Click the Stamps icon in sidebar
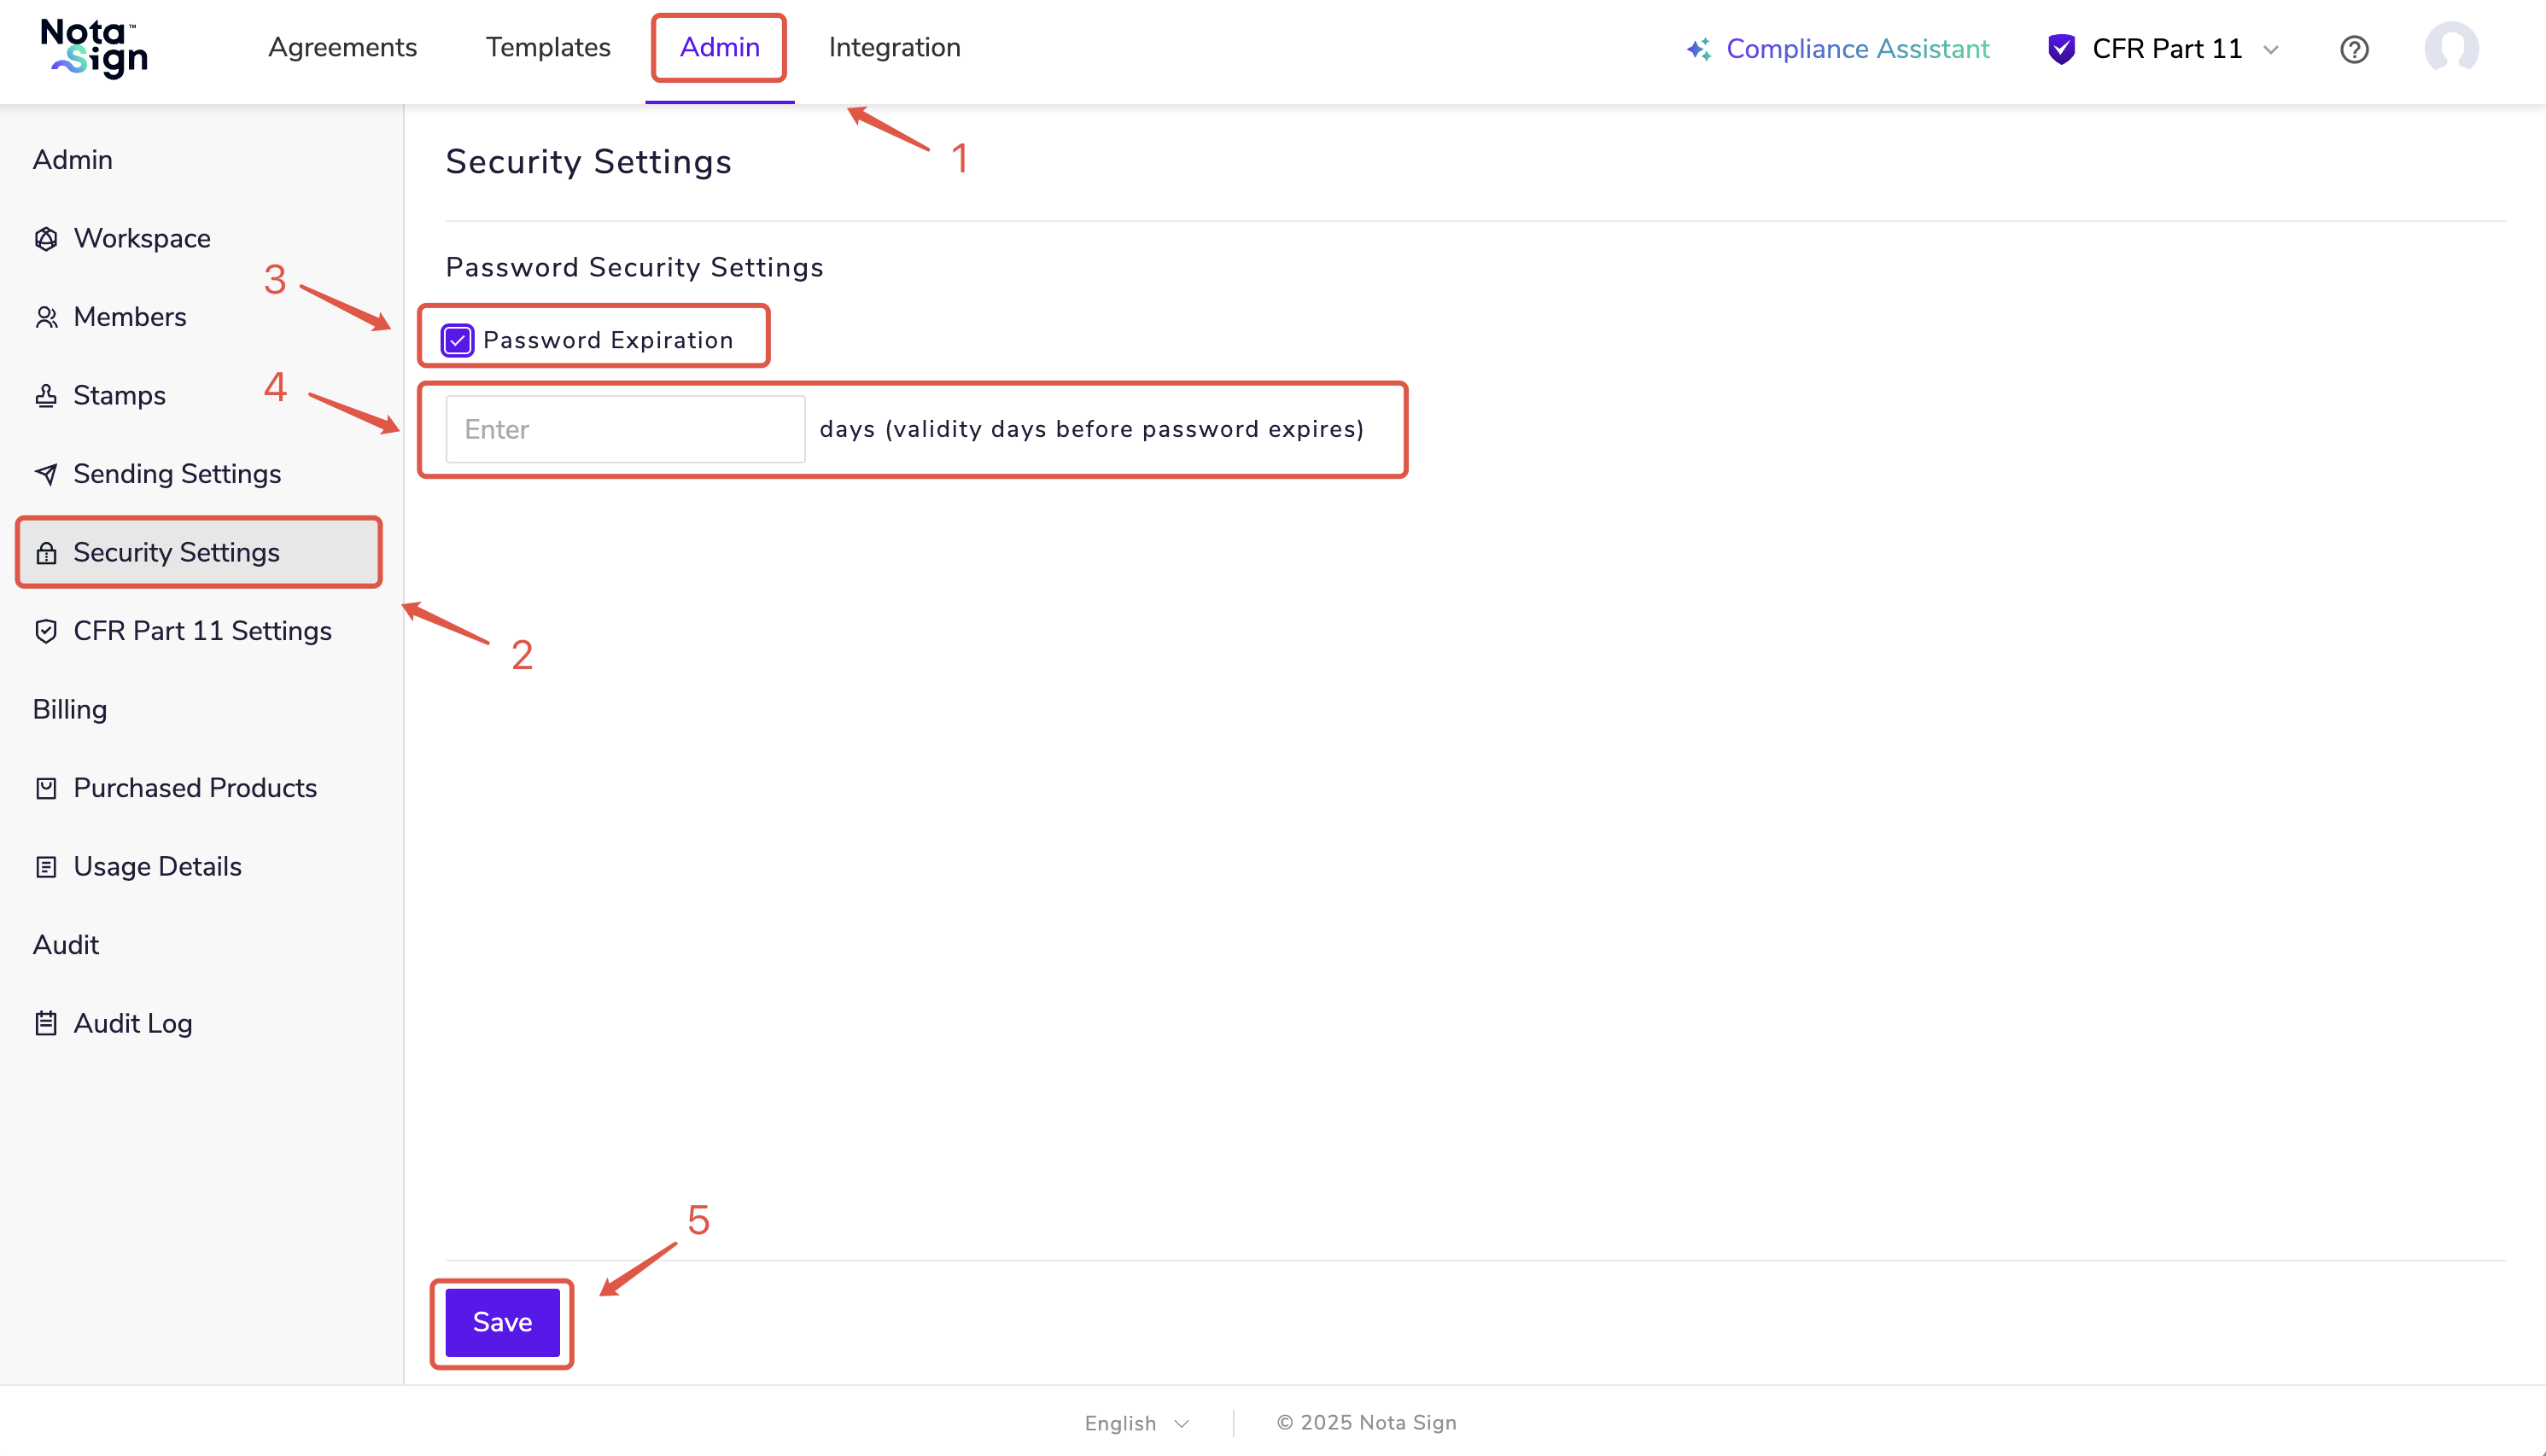The height and width of the screenshot is (1456, 2546). click(x=46, y=396)
